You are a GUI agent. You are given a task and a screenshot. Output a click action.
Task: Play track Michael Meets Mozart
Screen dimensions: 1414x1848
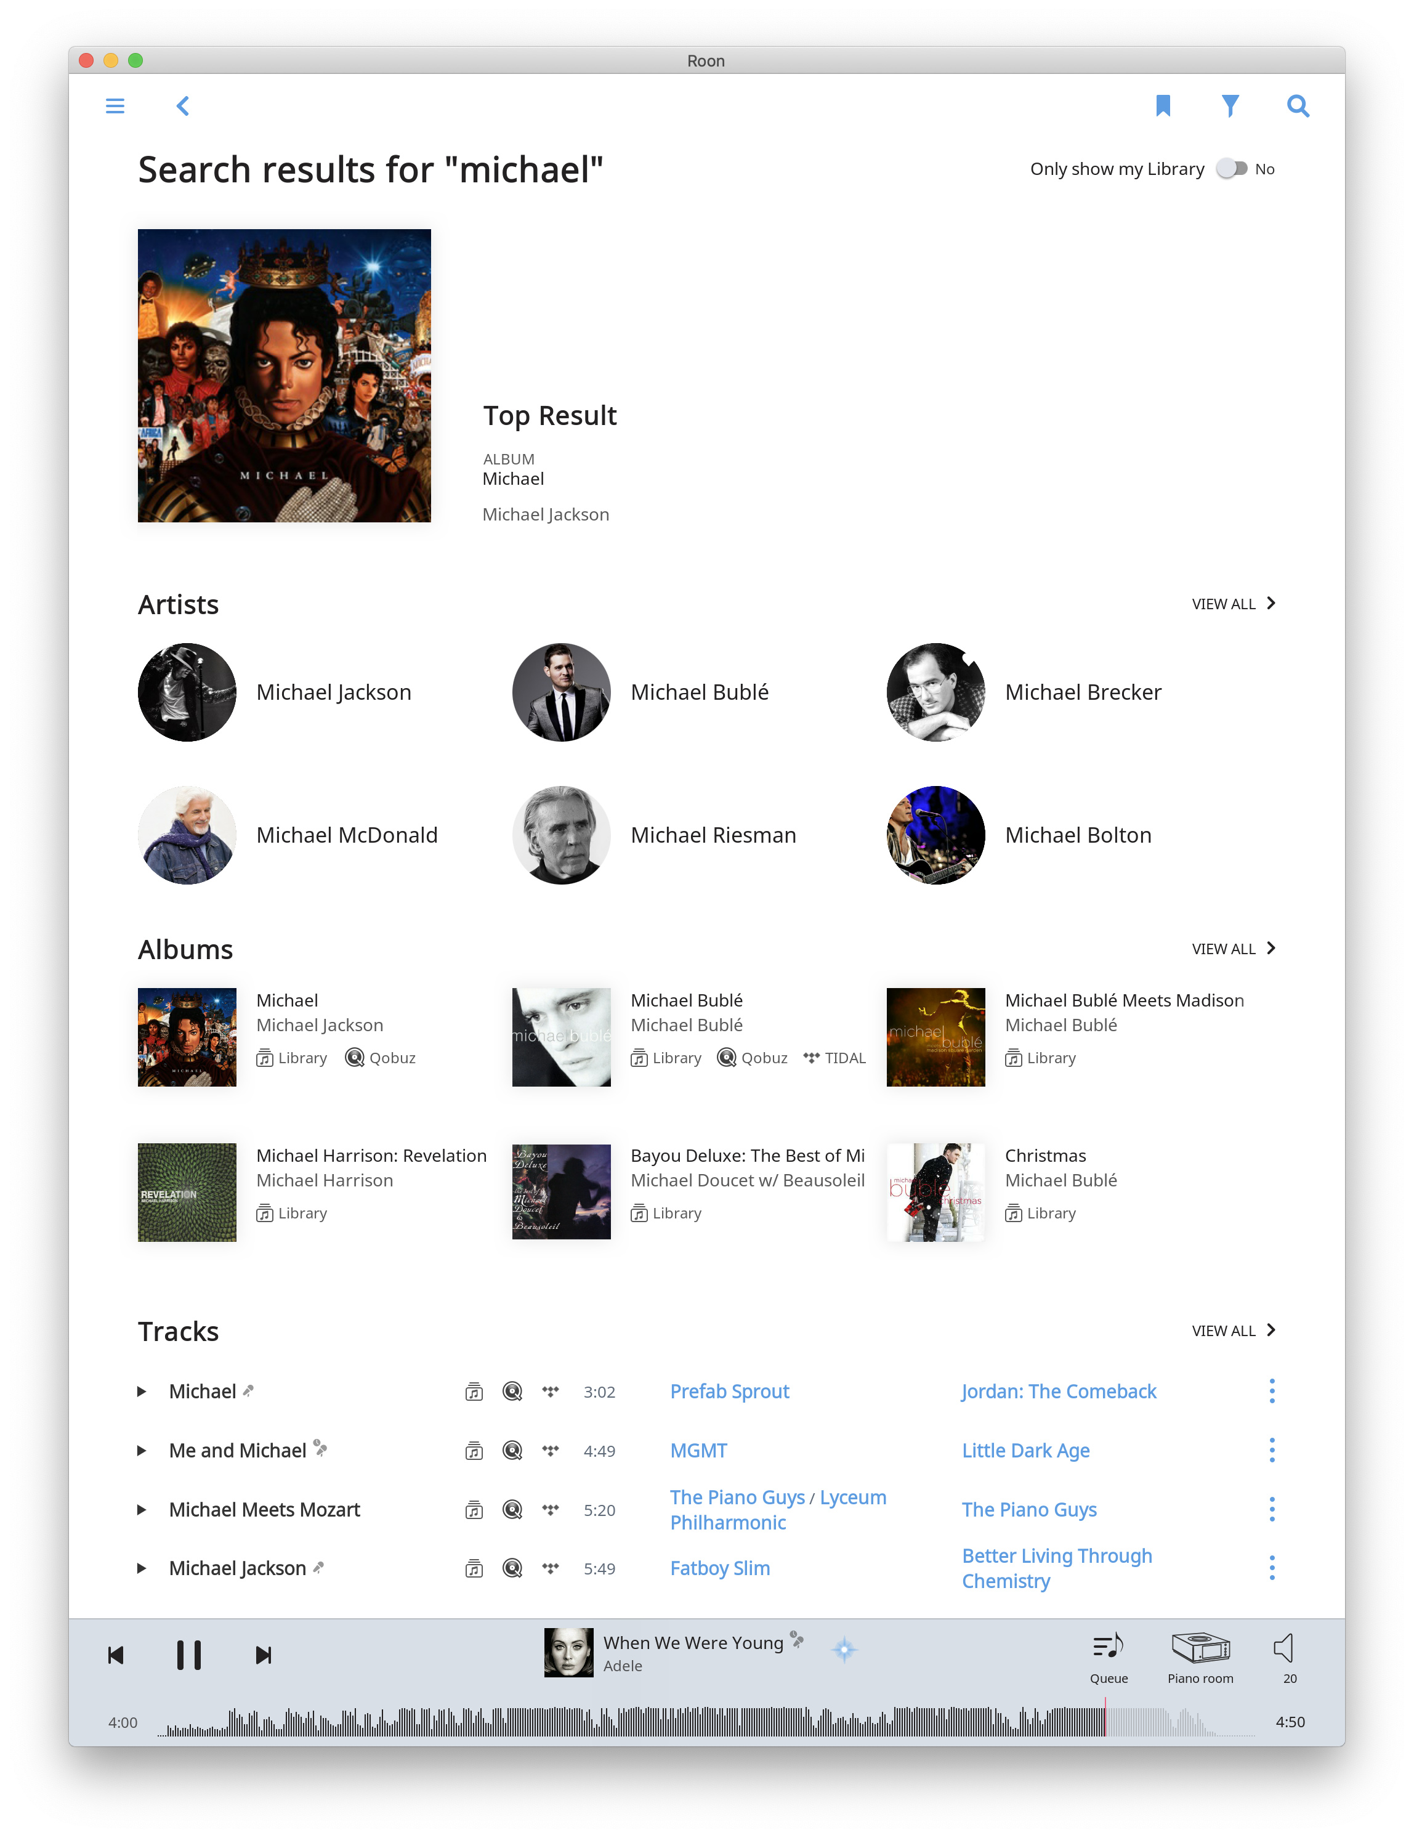click(142, 1510)
